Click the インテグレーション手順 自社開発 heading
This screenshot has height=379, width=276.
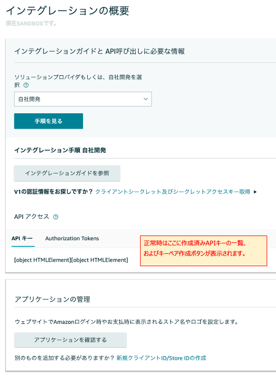pyautogui.click(x=60, y=150)
